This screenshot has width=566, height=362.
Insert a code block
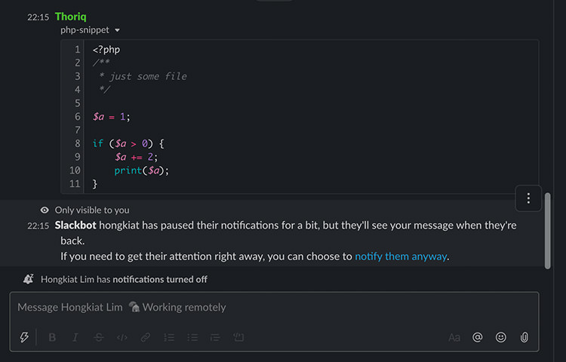[238, 337]
